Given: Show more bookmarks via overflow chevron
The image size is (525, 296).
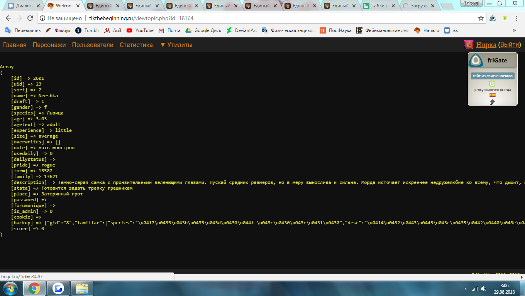Looking at the screenshot, I should pyautogui.click(x=514, y=30).
